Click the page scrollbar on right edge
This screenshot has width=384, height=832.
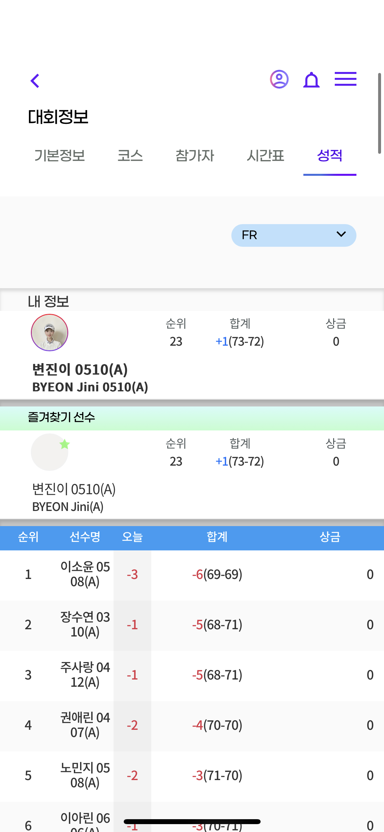pyautogui.click(x=379, y=113)
